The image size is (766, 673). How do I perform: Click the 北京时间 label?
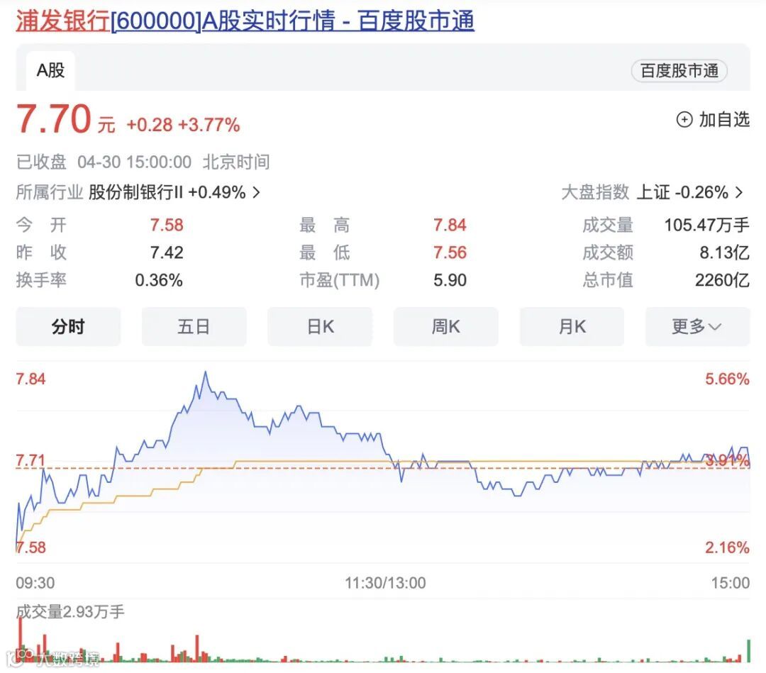236,162
